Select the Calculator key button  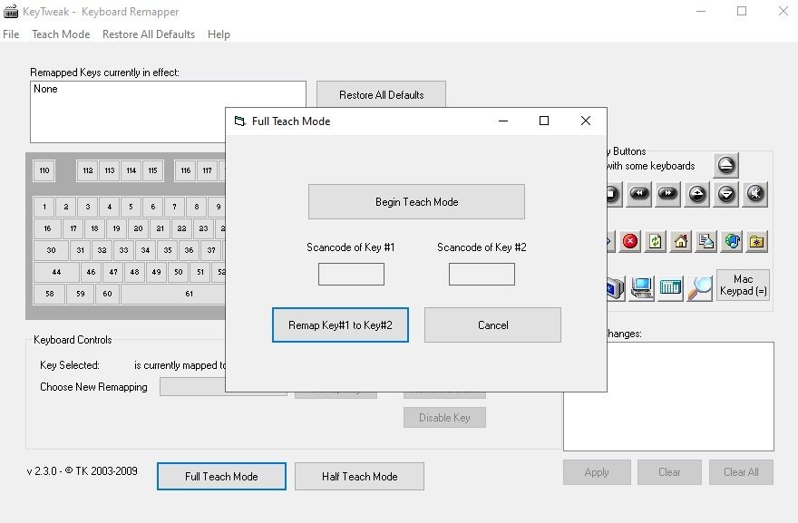coord(670,288)
